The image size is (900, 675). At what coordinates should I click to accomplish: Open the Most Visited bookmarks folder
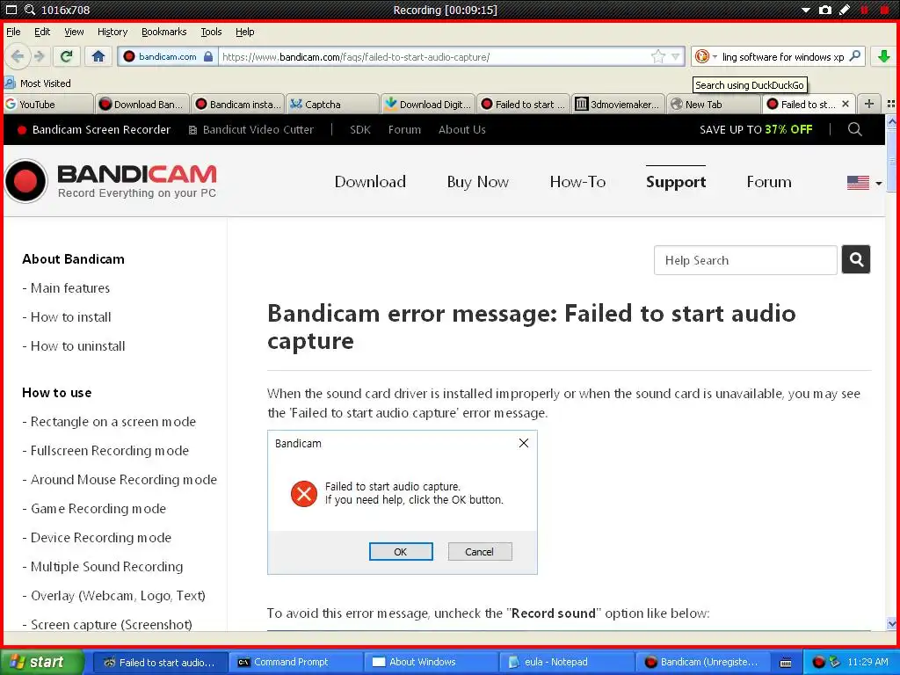tap(38, 83)
